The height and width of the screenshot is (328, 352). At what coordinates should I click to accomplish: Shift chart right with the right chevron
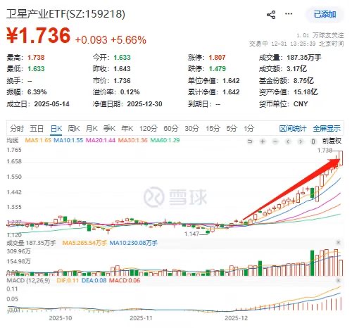[x=301, y=141]
